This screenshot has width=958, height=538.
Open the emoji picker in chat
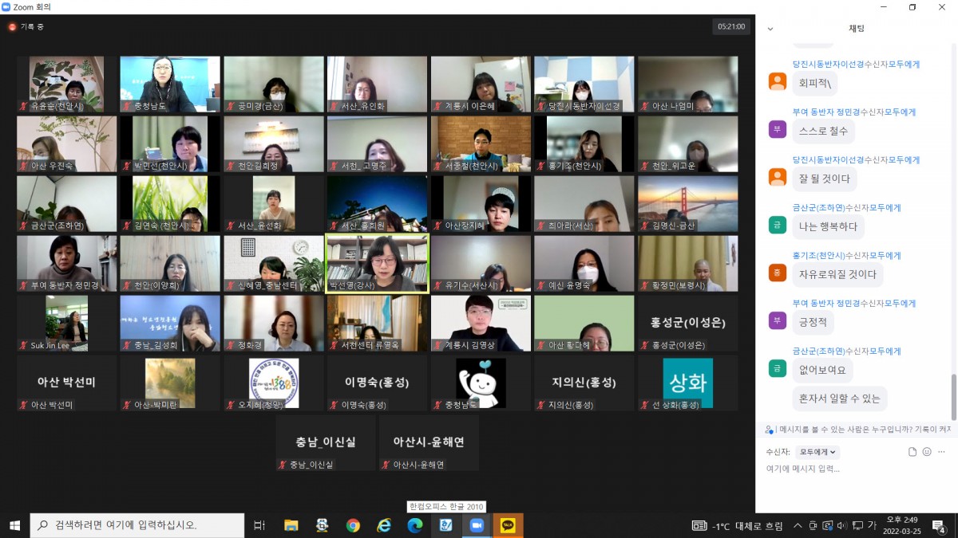[927, 452]
